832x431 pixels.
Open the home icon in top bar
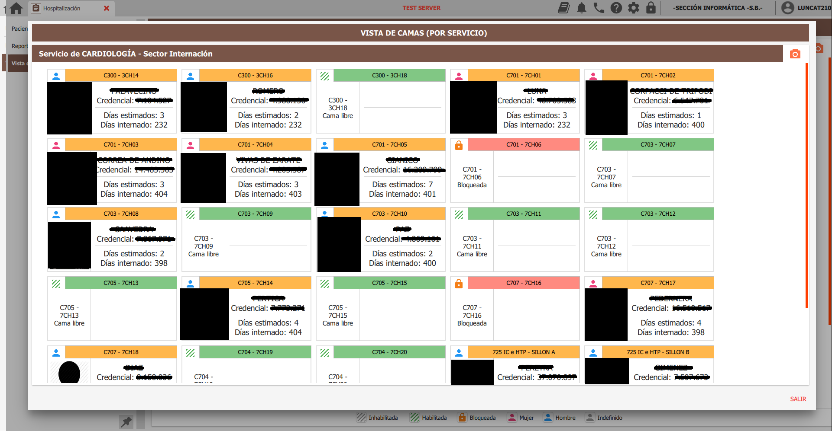click(16, 8)
